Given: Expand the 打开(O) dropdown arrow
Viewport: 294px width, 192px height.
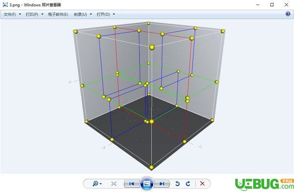Looking at the screenshot, I should pyautogui.click(x=114, y=14).
